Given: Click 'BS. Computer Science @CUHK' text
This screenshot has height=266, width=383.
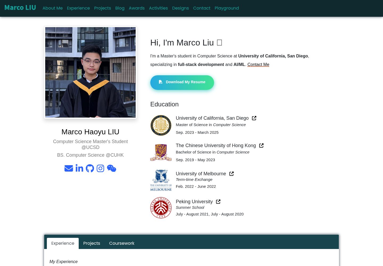Looking at the screenshot, I should pyautogui.click(x=90, y=155).
